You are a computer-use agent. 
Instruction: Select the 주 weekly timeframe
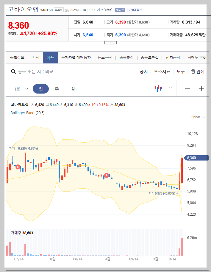57,88
